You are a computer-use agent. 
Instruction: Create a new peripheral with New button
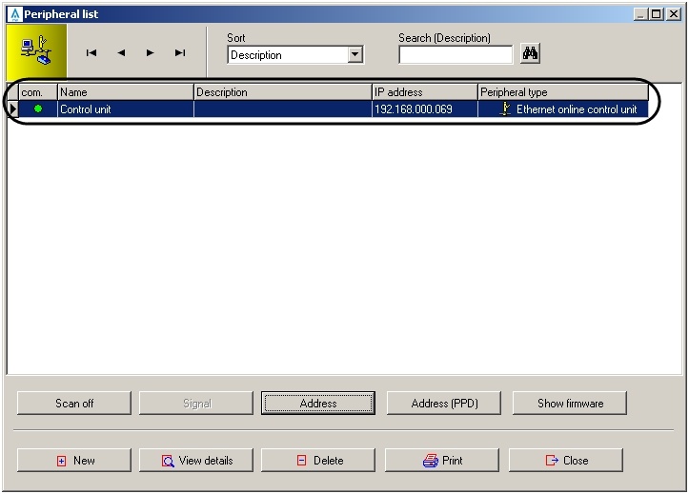point(74,461)
